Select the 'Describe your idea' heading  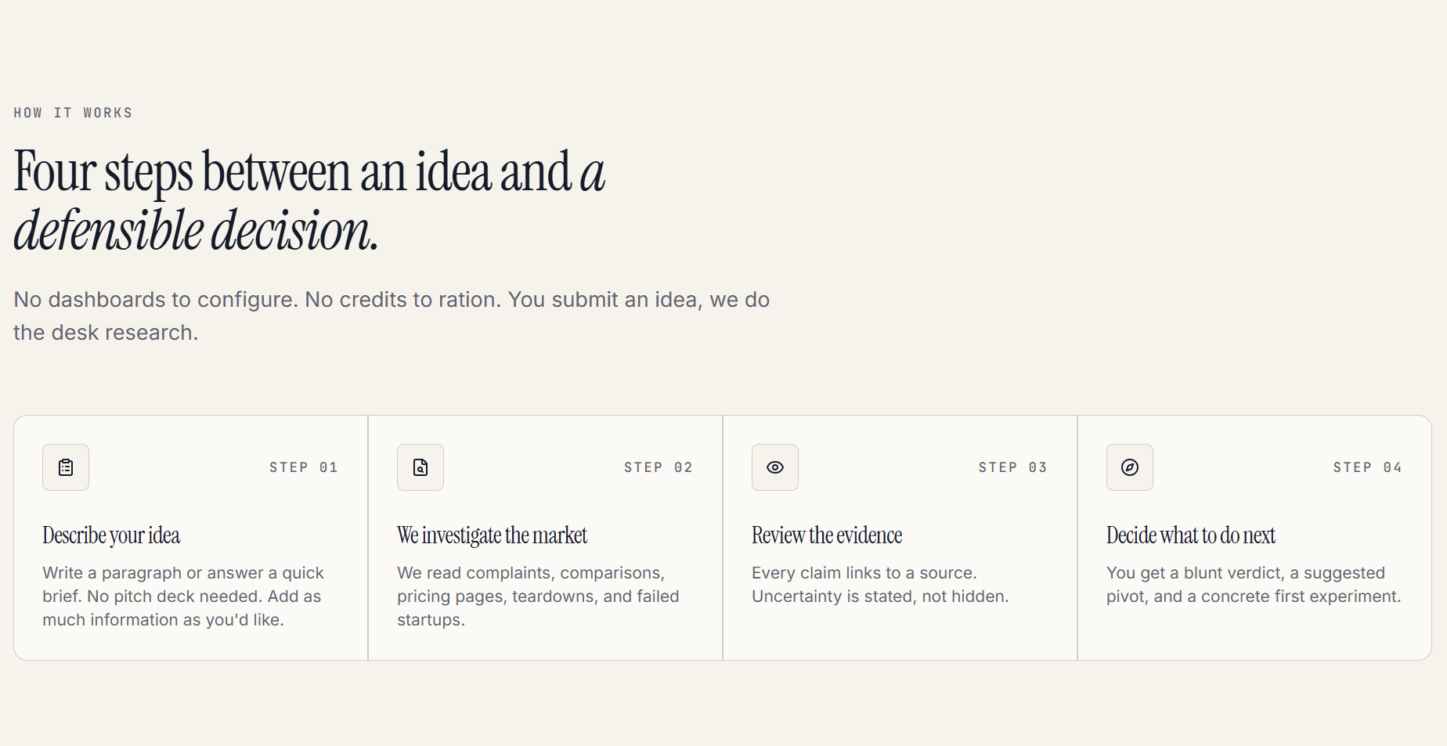pos(111,535)
